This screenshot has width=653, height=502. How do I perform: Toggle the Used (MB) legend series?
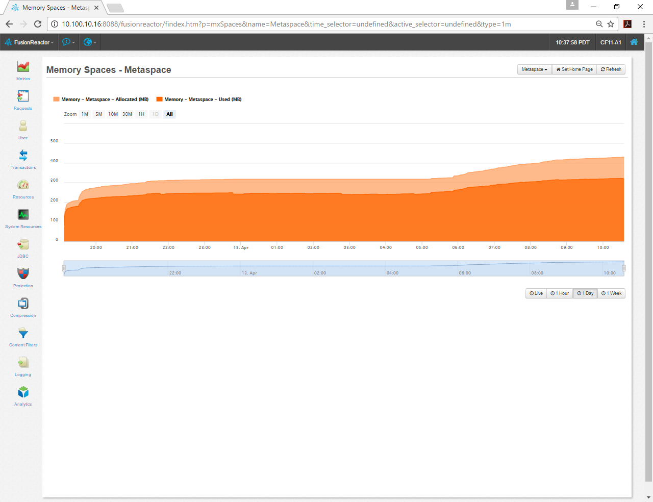tap(199, 99)
